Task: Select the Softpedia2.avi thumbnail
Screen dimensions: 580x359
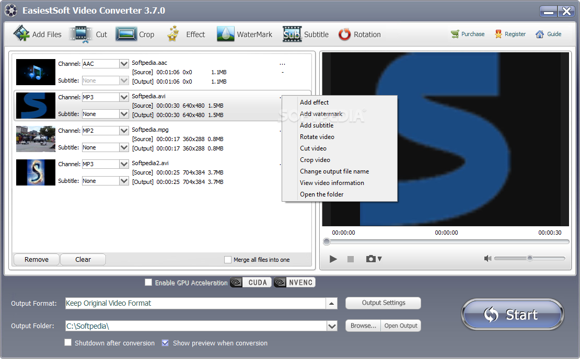Action: click(x=36, y=172)
